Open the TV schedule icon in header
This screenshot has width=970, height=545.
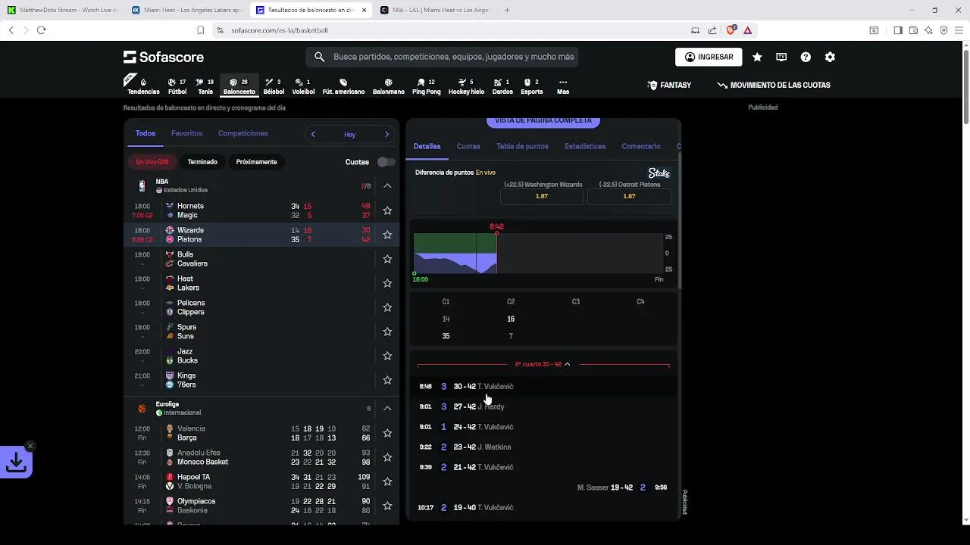tap(781, 57)
